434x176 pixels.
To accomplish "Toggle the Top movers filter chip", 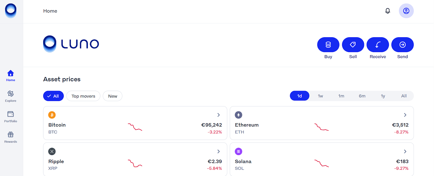I will pyautogui.click(x=83, y=96).
